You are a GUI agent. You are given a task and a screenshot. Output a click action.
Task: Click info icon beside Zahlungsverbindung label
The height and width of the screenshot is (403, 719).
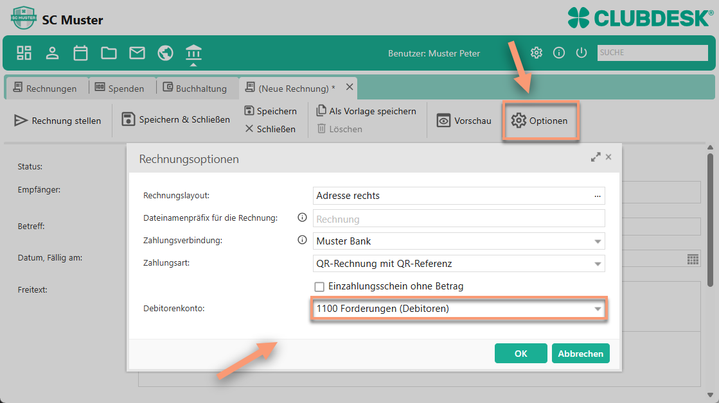point(302,239)
